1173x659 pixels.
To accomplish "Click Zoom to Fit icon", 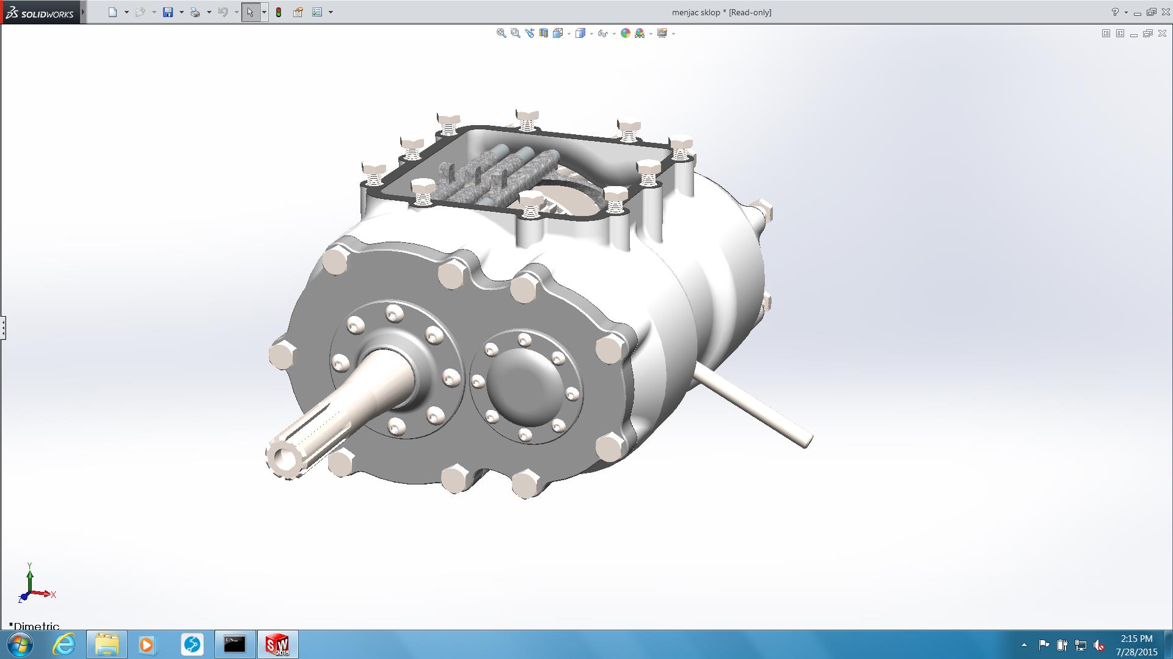I will 501,34.
